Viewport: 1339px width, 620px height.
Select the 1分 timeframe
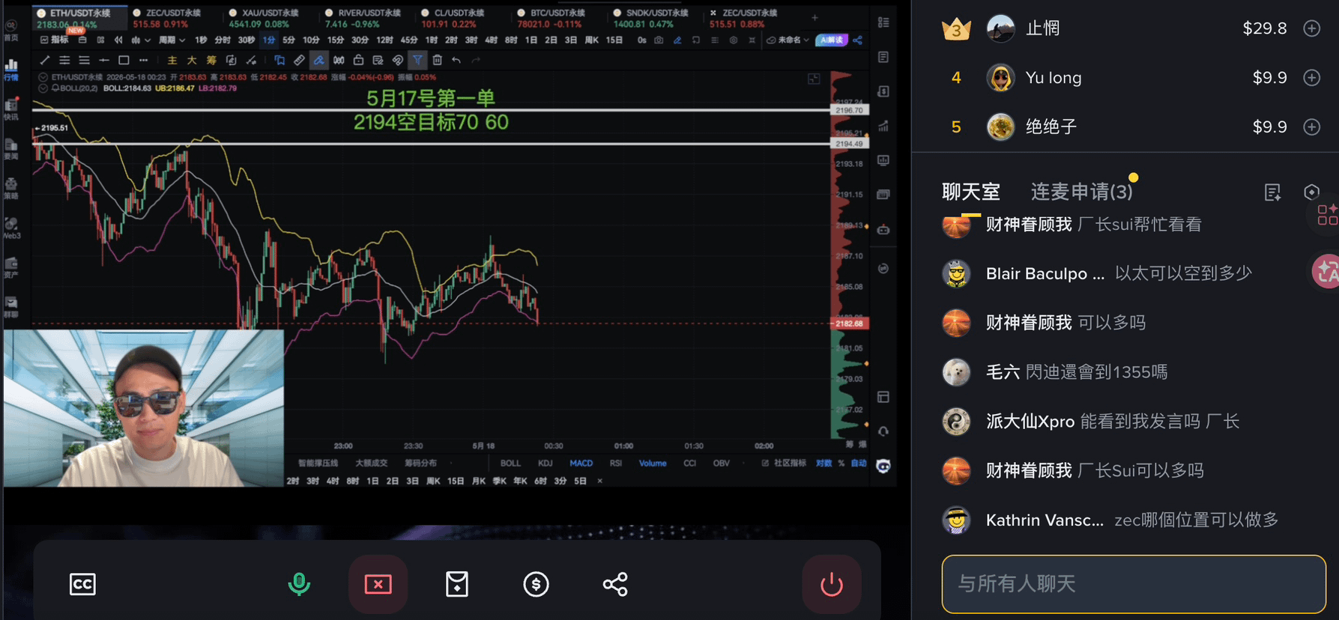point(269,40)
